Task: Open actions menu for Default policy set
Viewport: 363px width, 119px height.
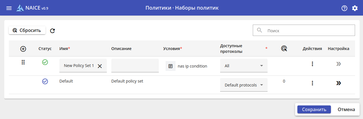Action: (x=312, y=83)
